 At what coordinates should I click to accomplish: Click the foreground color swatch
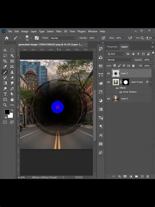point(7,112)
